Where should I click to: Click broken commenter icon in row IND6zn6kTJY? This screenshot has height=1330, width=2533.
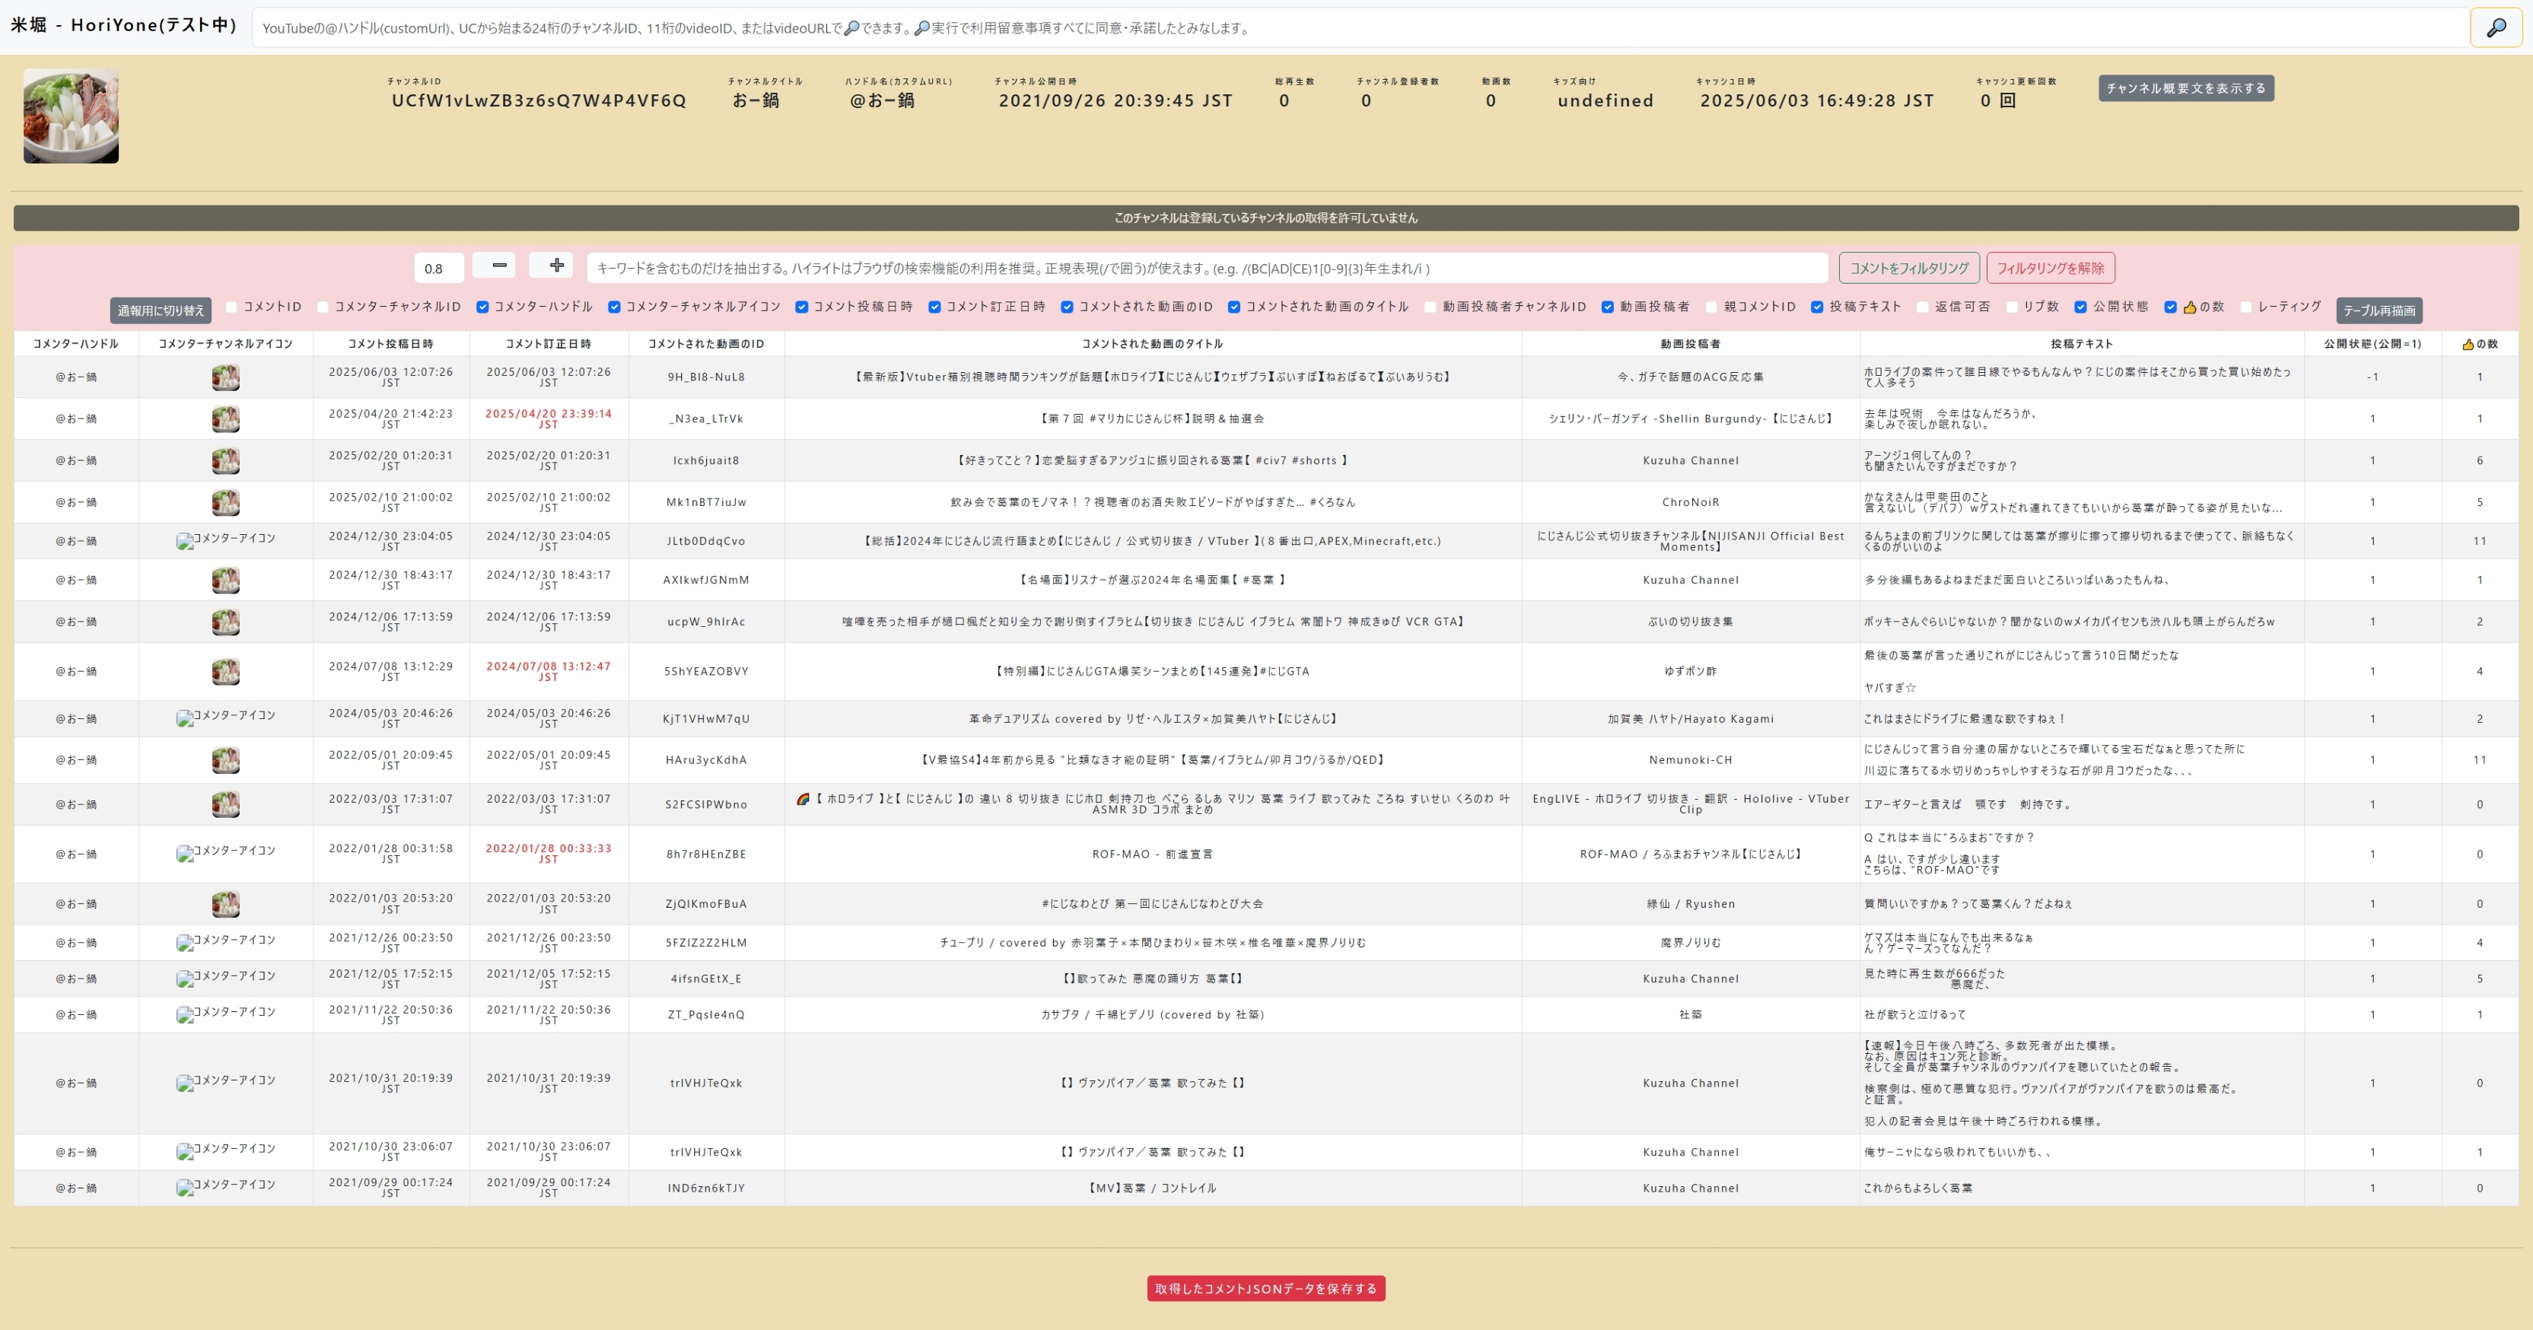coord(225,1186)
